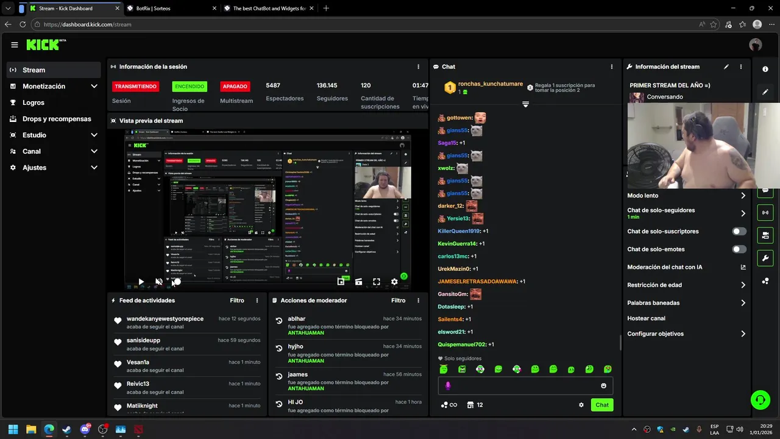Open Steam from the taskbar

[66, 429]
